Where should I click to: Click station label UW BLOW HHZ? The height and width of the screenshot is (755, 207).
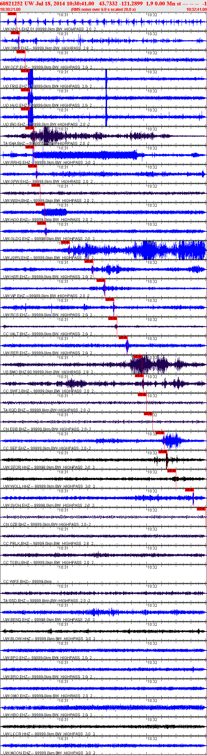(17, 639)
